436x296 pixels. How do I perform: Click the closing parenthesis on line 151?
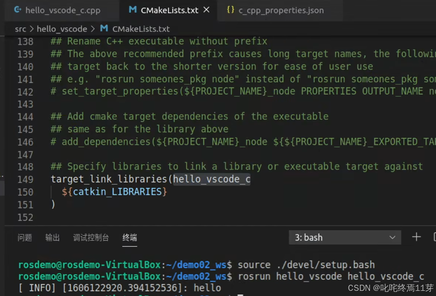coord(53,204)
